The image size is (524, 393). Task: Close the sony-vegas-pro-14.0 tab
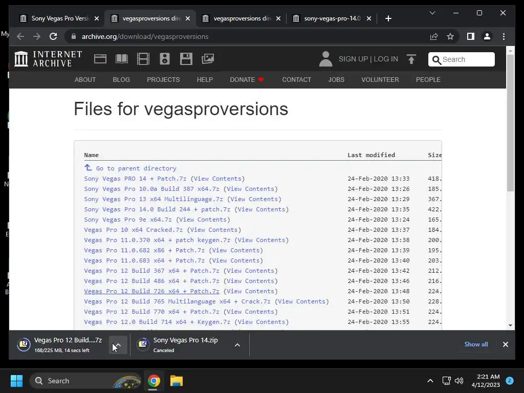(x=369, y=18)
